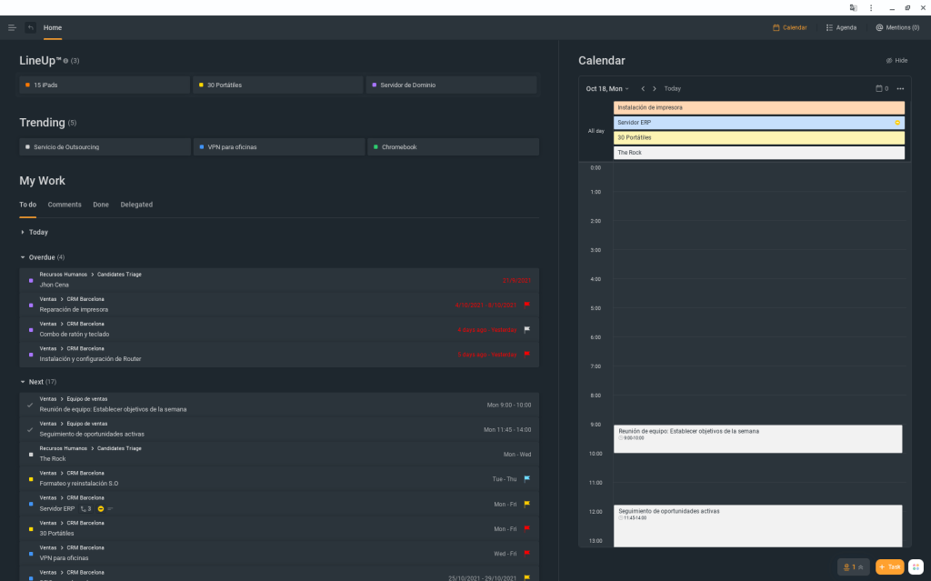Open the Oct 18, Mon date dropdown

point(607,88)
